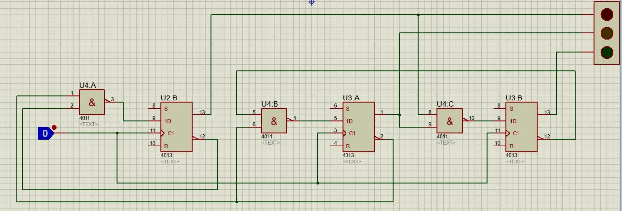Click clock pin 11 of U3:B

click(497, 132)
